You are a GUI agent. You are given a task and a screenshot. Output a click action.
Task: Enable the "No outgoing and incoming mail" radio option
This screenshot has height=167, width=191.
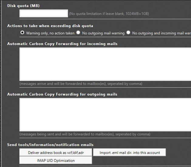[x=128, y=33]
